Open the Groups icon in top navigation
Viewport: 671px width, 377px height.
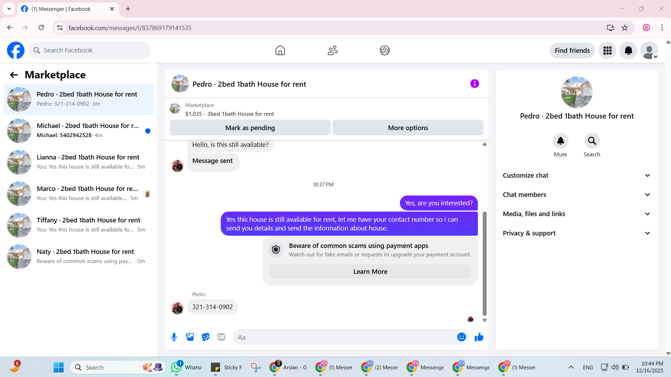coord(385,50)
